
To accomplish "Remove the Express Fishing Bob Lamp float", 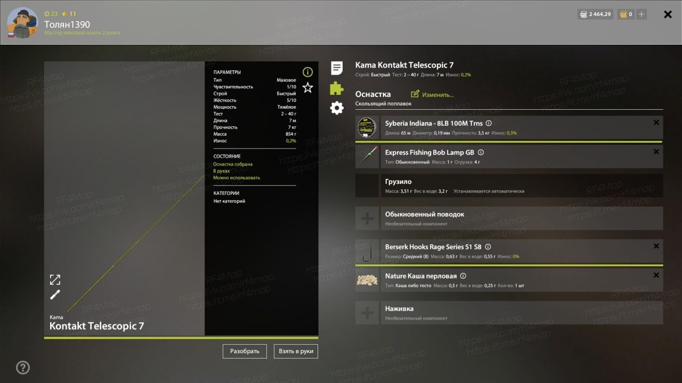I will 656,152.
